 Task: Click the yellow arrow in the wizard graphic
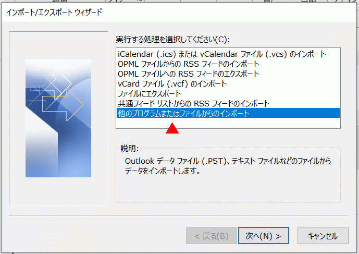(63, 104)
